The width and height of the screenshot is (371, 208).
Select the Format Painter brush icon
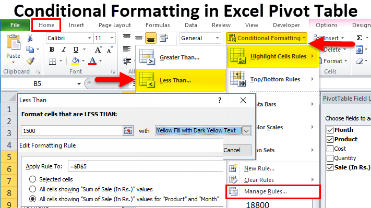coord(30,61)
